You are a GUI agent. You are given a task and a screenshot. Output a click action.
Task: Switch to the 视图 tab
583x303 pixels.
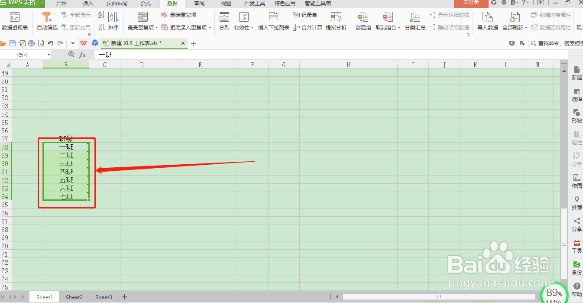click(x=226, y=3)
